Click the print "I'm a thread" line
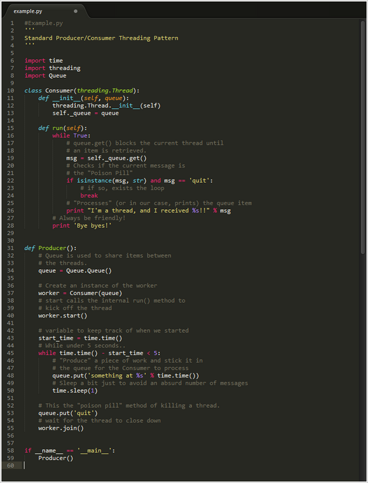 [148, 210]
